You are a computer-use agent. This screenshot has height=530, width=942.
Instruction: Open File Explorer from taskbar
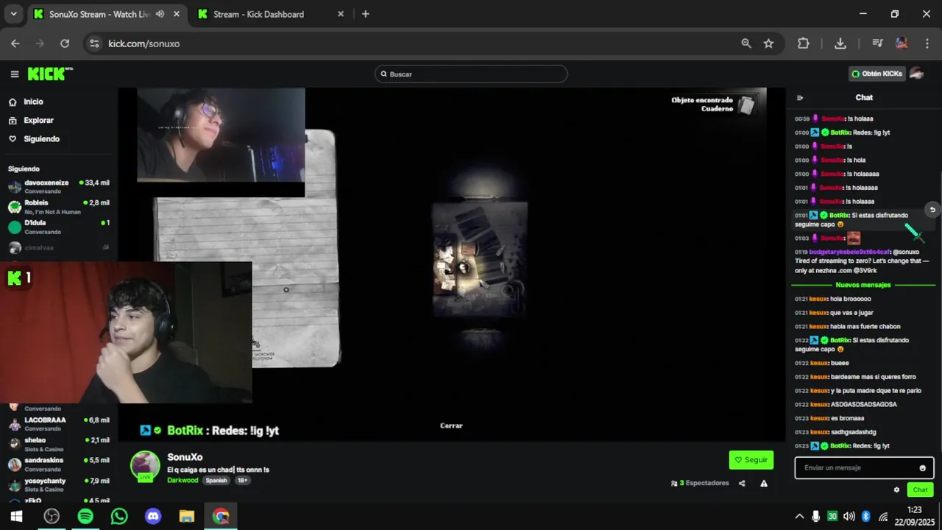click(187, 516)
